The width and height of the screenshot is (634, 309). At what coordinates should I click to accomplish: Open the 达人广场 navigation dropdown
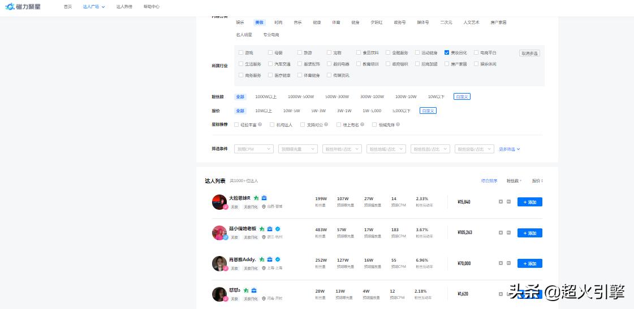point(94,6)
